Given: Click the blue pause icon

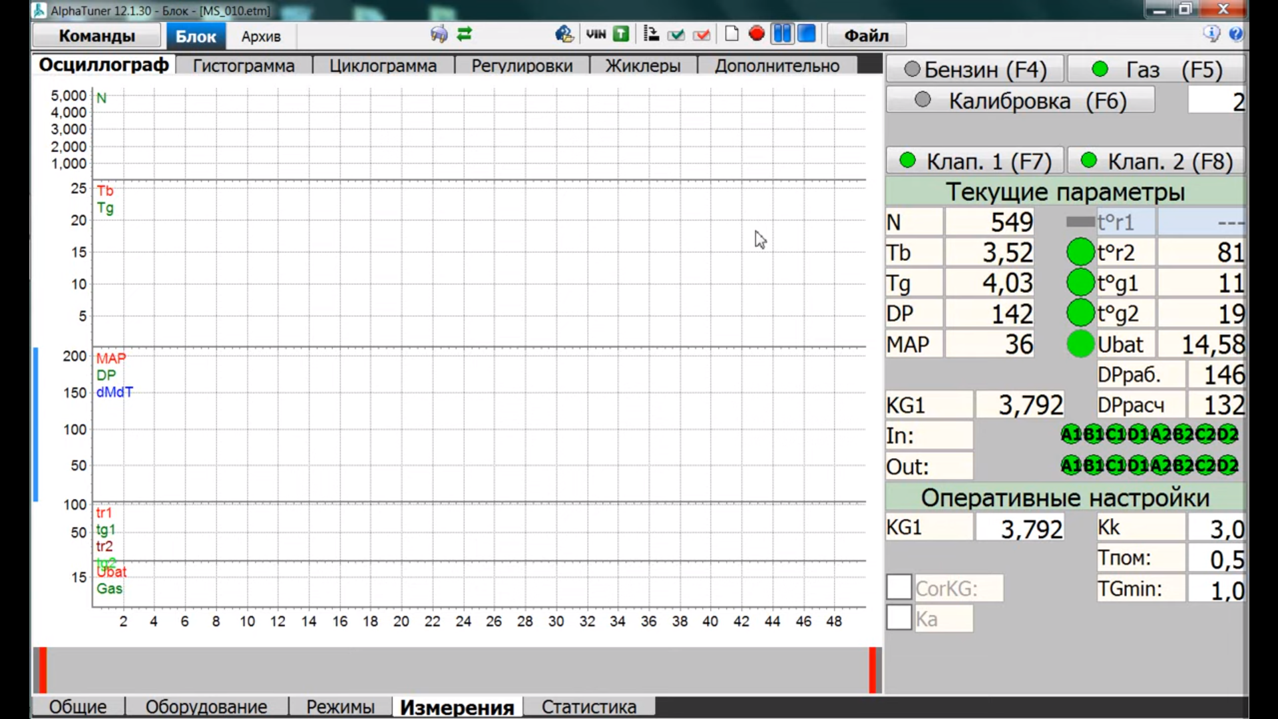Looking at the screenshot, I should coord(782,34).
